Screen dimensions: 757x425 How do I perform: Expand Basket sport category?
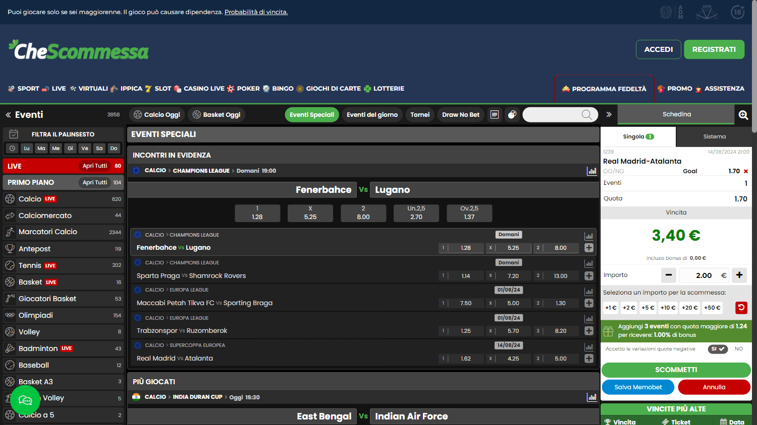(63, 282)
